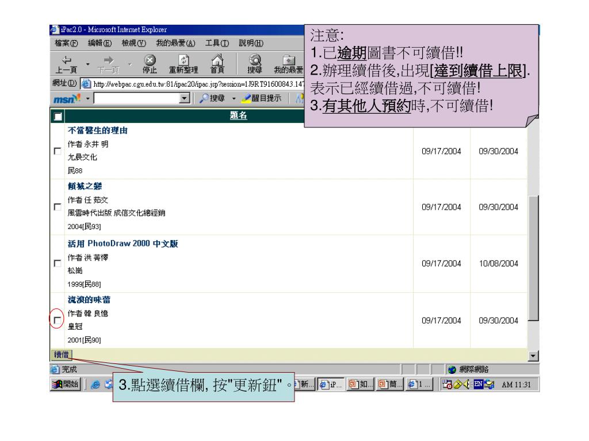Viewport: 589px width, 441px height.
Task: Open the 工具(T) menu
Action: pos(217,43)
